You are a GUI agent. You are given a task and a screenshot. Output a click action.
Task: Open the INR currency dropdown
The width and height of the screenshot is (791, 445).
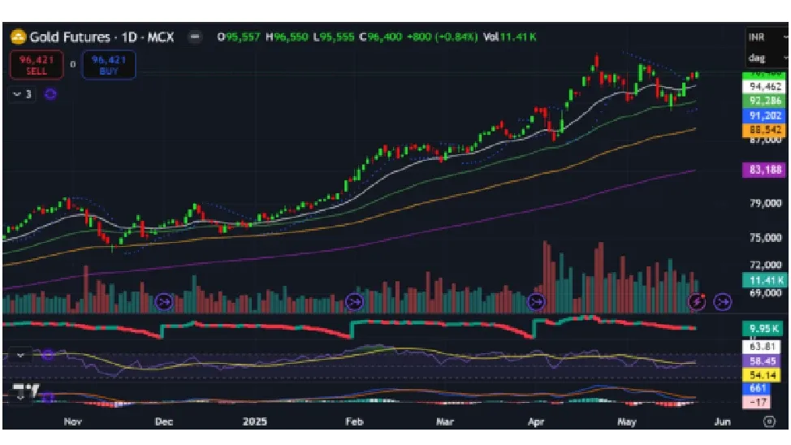(767, 37)
